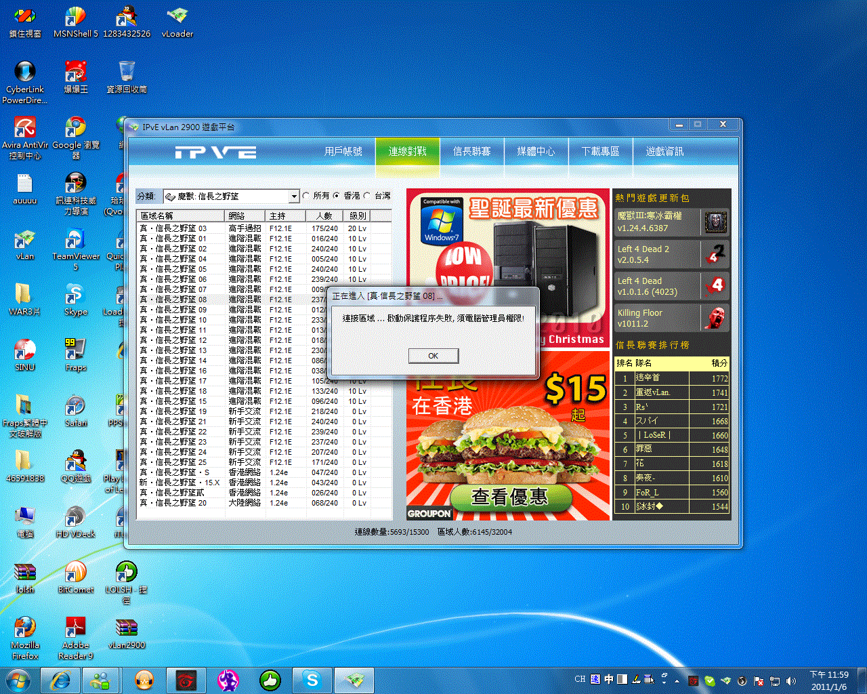This screenshot has width=867, height=694.
Task: Select the 香港 region radio button
Action: coord(337,196)
